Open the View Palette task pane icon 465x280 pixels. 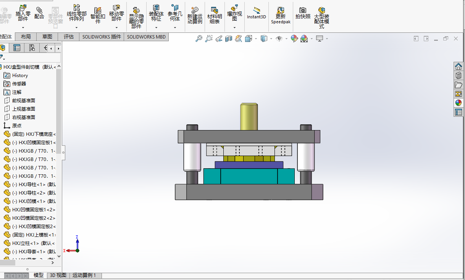pos(459,94)
